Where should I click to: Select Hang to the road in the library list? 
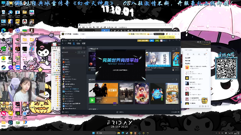coord(71,103)
